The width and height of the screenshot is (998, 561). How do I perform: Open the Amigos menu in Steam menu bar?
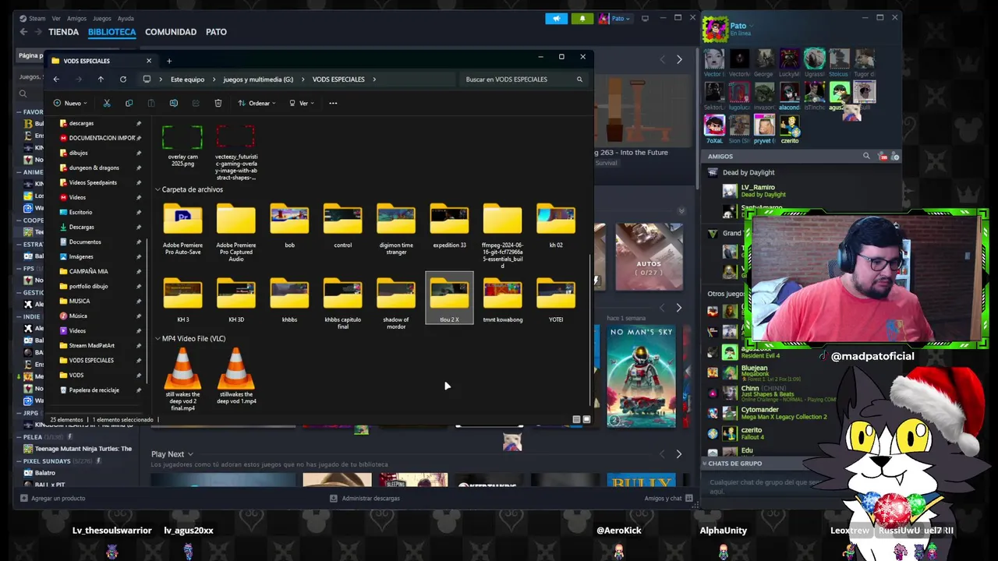[x=76, y=18]
